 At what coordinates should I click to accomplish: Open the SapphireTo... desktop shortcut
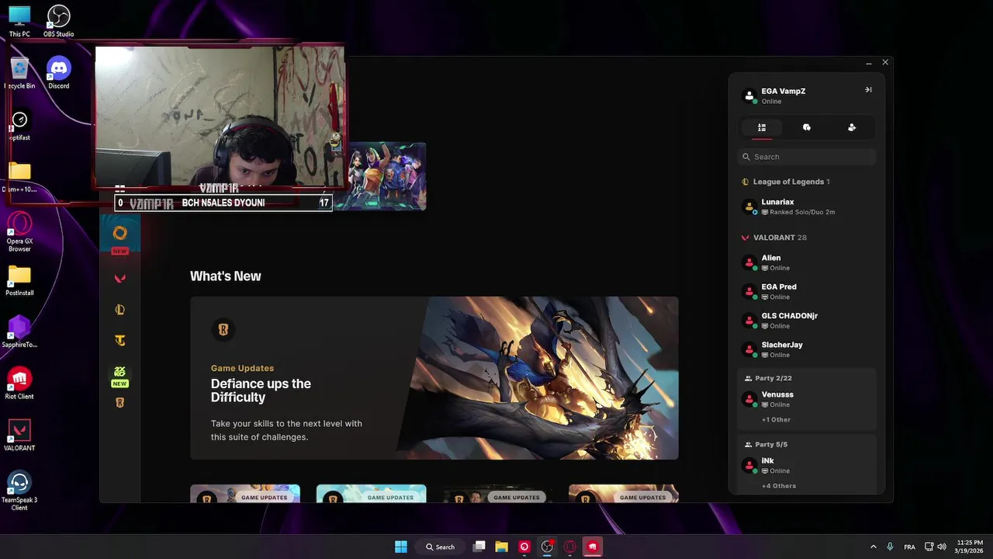click(x=19, y=332)
